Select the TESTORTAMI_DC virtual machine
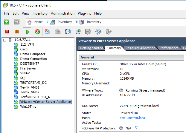This screenshot has width=186, height=133. 33,83
